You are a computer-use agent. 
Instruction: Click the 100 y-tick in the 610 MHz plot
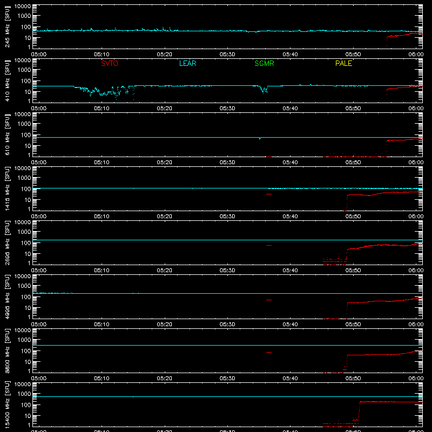click(26, 135)
